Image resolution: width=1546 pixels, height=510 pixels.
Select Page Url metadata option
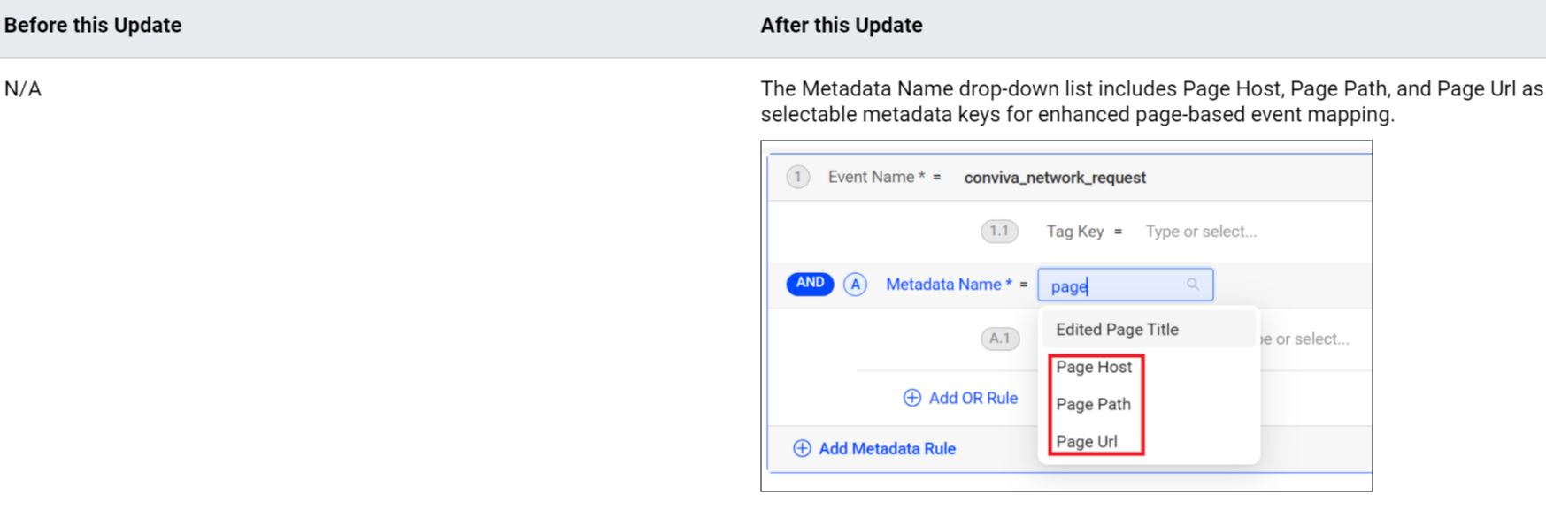point(1086,441)
